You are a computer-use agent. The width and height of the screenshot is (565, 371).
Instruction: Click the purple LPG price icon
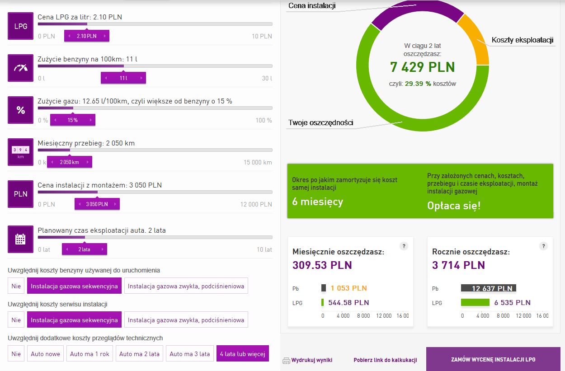tap(21, 26)
